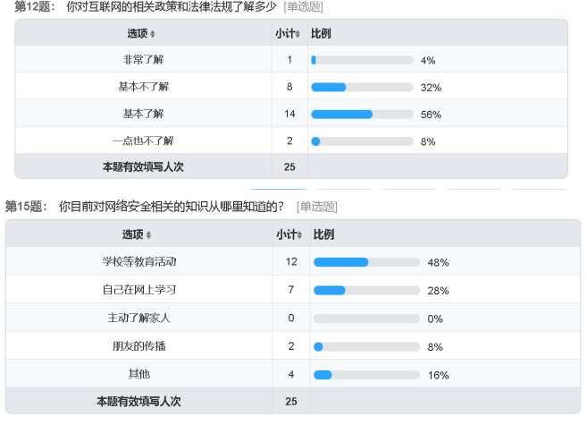This screenshot has width=587, height=425.
Task: Select the 非常了解 option row
Action: (143, 60)
